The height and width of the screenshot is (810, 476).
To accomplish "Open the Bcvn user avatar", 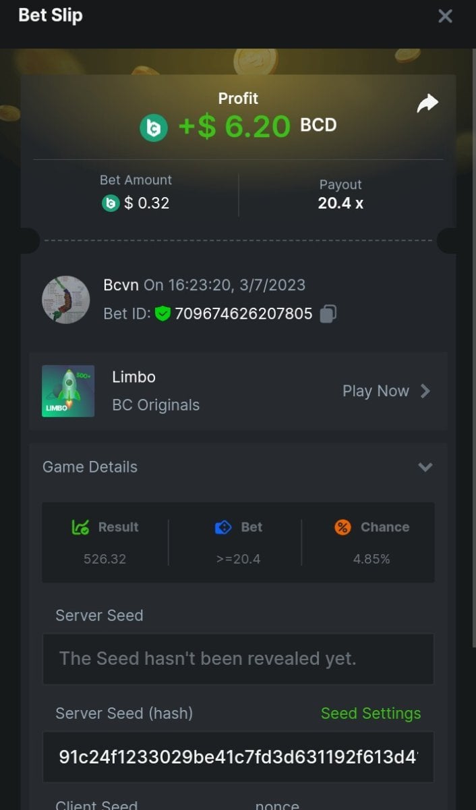I will [x=66, y=300].
